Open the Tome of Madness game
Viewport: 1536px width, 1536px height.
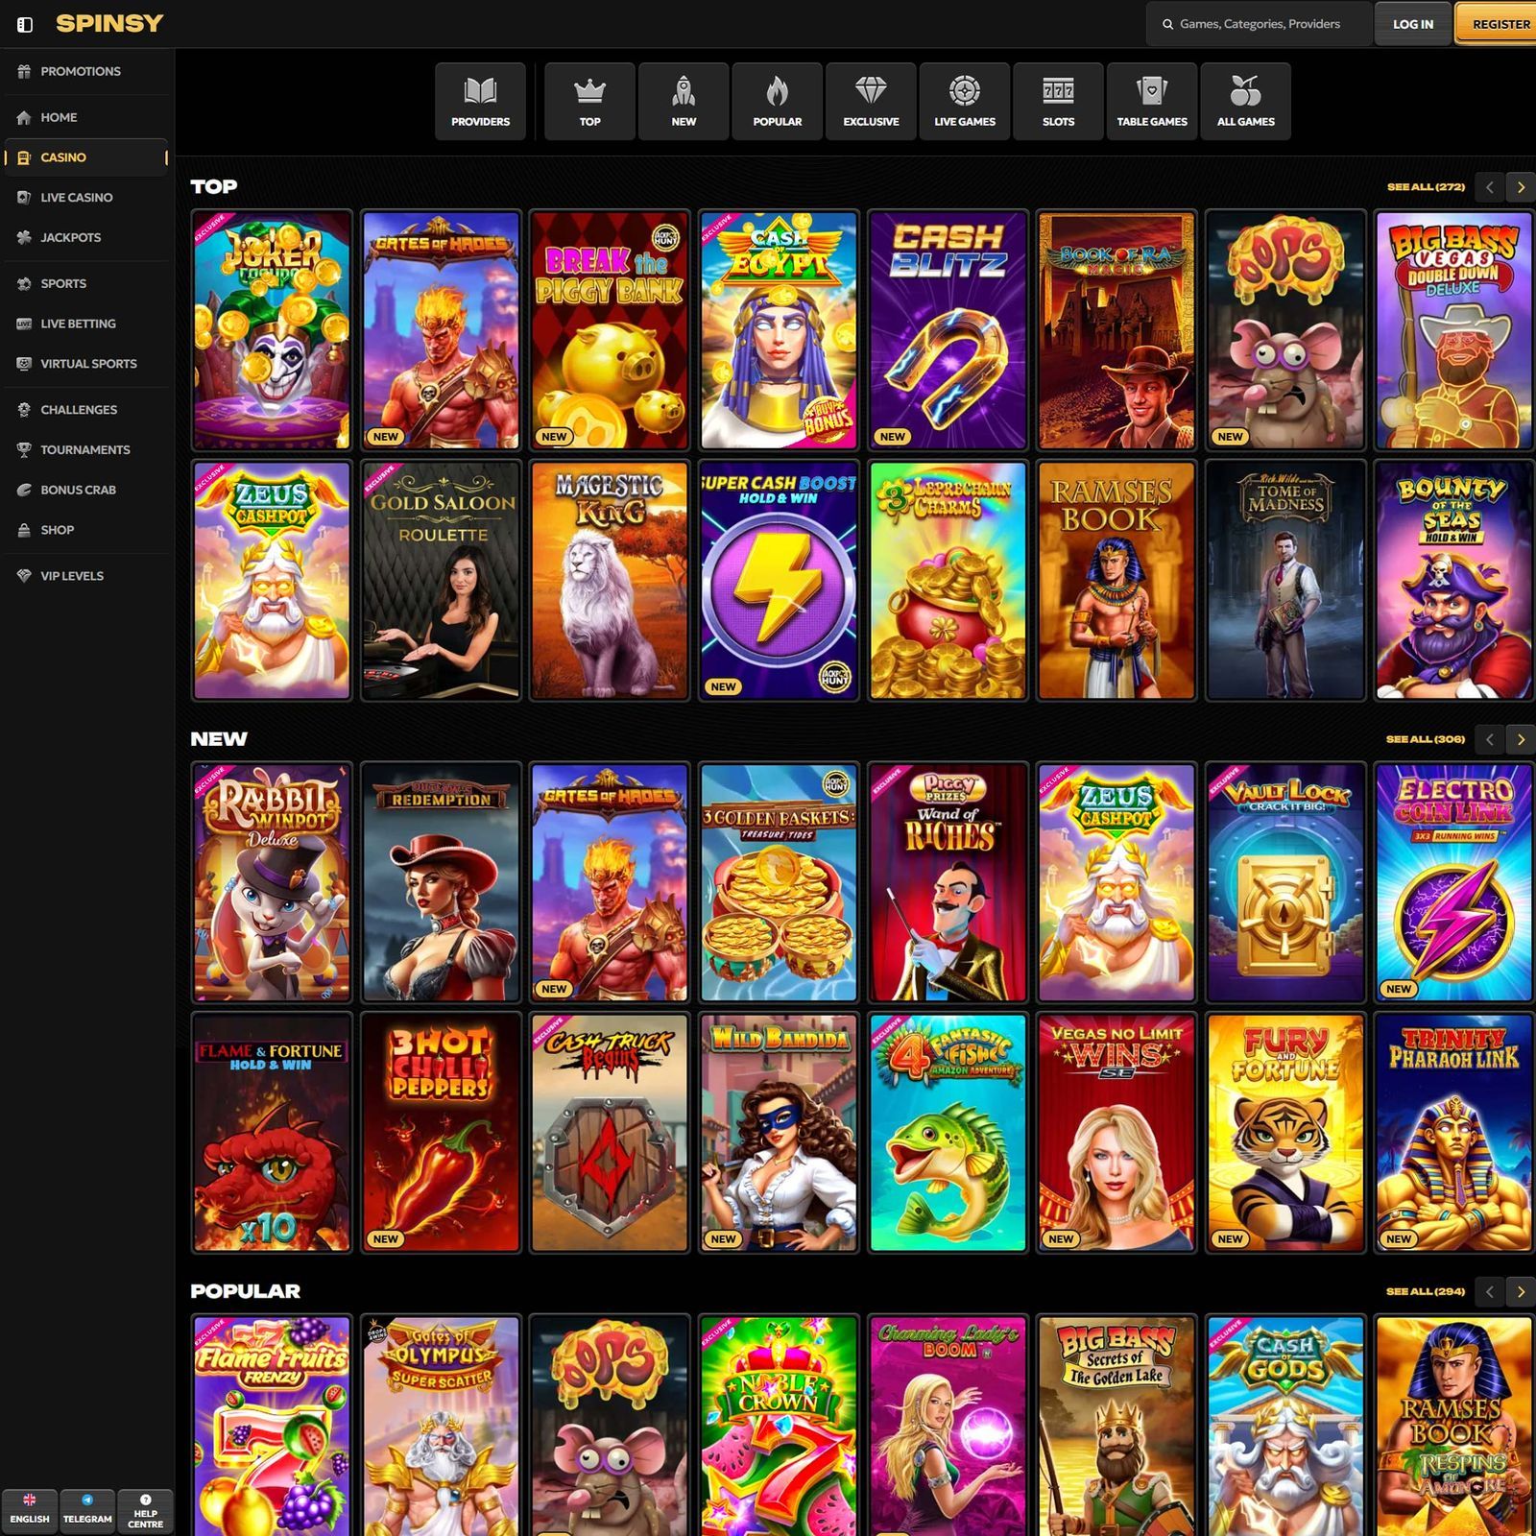pos(1285,580)
